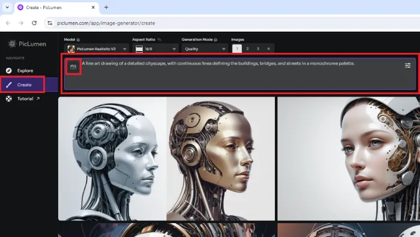Select 1 image count
The image size is (420, 237).
coord(237,49)
